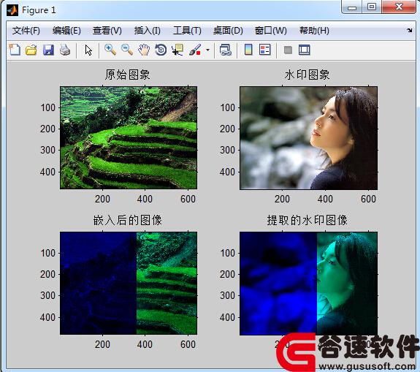Close the Figure 1 window
This screenshot has height=372, width=420.
point(399,7)
